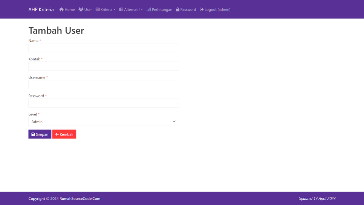Click the Logout exit icon
The height and width of the screenshot is (205, 364).
(x=202, y=9)
